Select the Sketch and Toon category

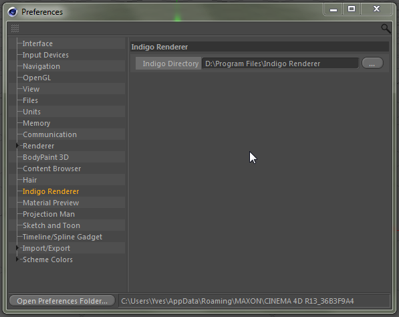tap(51, 225)
